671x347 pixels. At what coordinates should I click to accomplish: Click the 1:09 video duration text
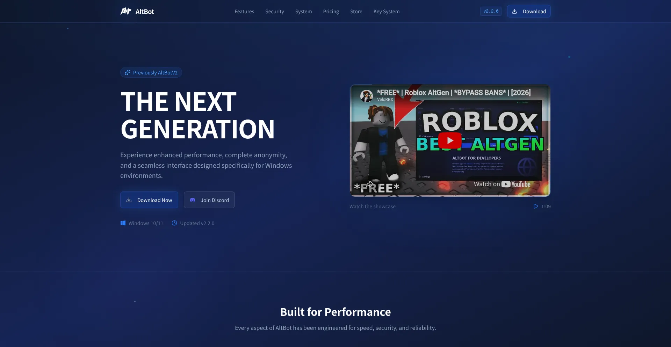coord(546,207)
